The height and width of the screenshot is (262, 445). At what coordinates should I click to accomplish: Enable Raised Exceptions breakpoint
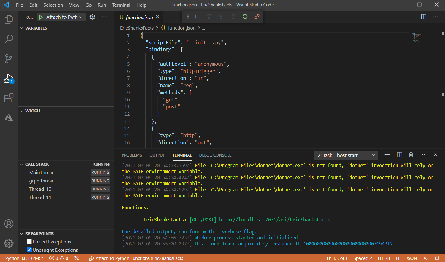coord(29,242)
